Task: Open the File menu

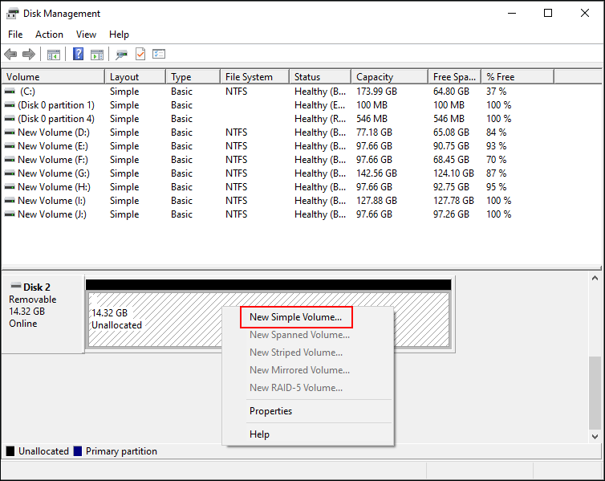Action: tap(15, 35)
